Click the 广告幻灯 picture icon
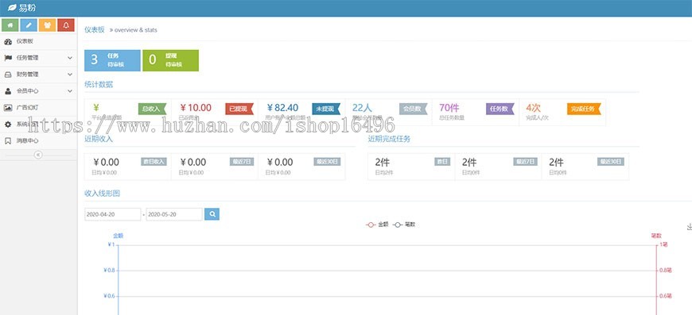The height and width of the screenshot is (315, 692). tap(8, 107)
